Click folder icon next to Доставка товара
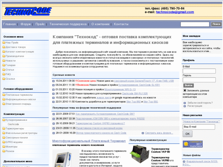The image size is (223, 167). [4, 47]
